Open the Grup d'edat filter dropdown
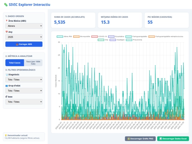Viewport: 192px width, 144px height. pos(24,91)
